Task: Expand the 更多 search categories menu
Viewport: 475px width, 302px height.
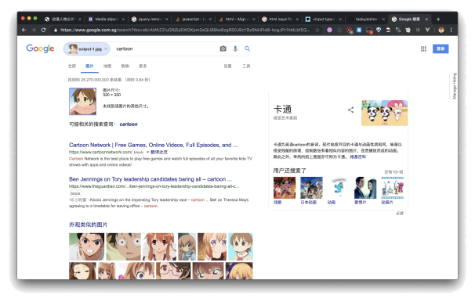Action: pos(143,67)
